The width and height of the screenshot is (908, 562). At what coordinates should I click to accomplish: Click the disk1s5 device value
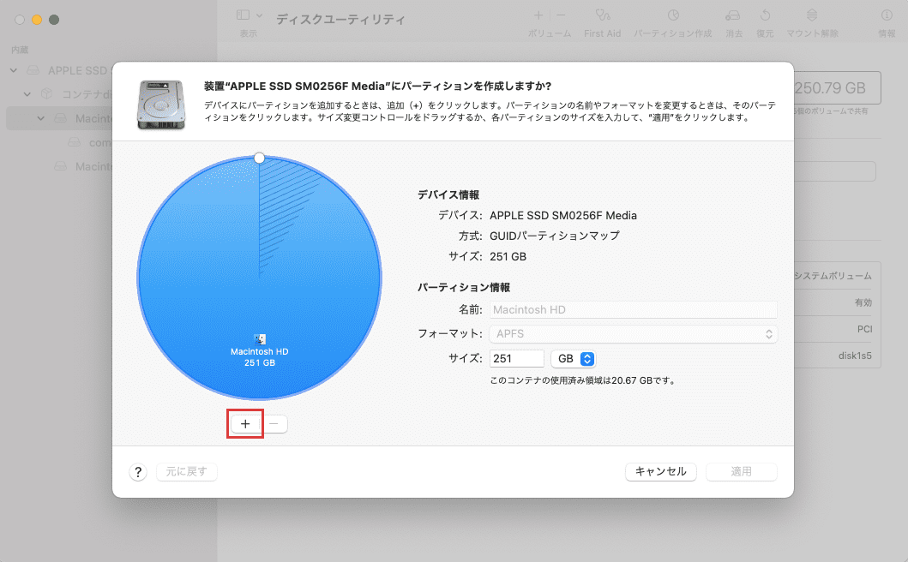point(855,356)
